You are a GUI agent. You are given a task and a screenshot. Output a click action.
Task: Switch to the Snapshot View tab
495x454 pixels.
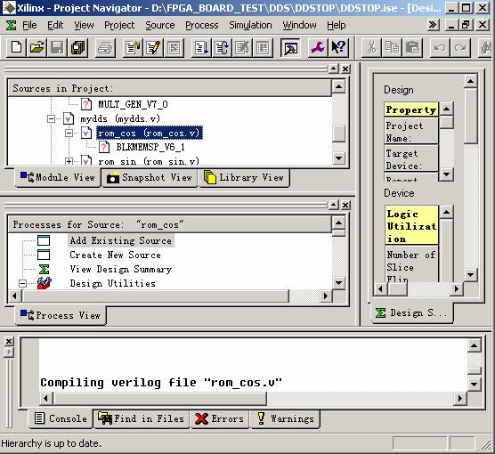point(149,178)
